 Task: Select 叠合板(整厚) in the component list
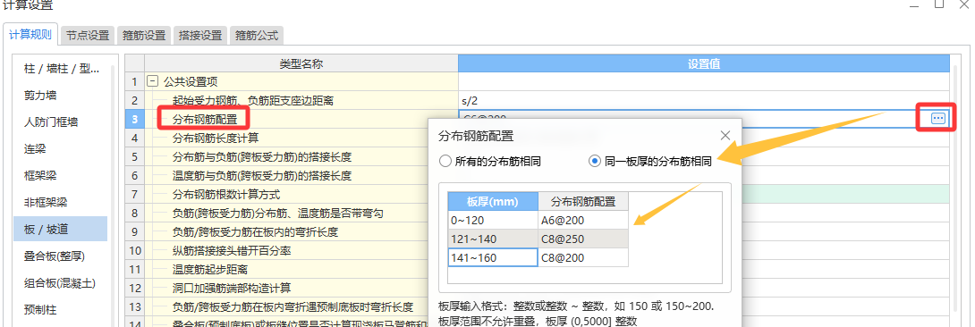[61, 256]
